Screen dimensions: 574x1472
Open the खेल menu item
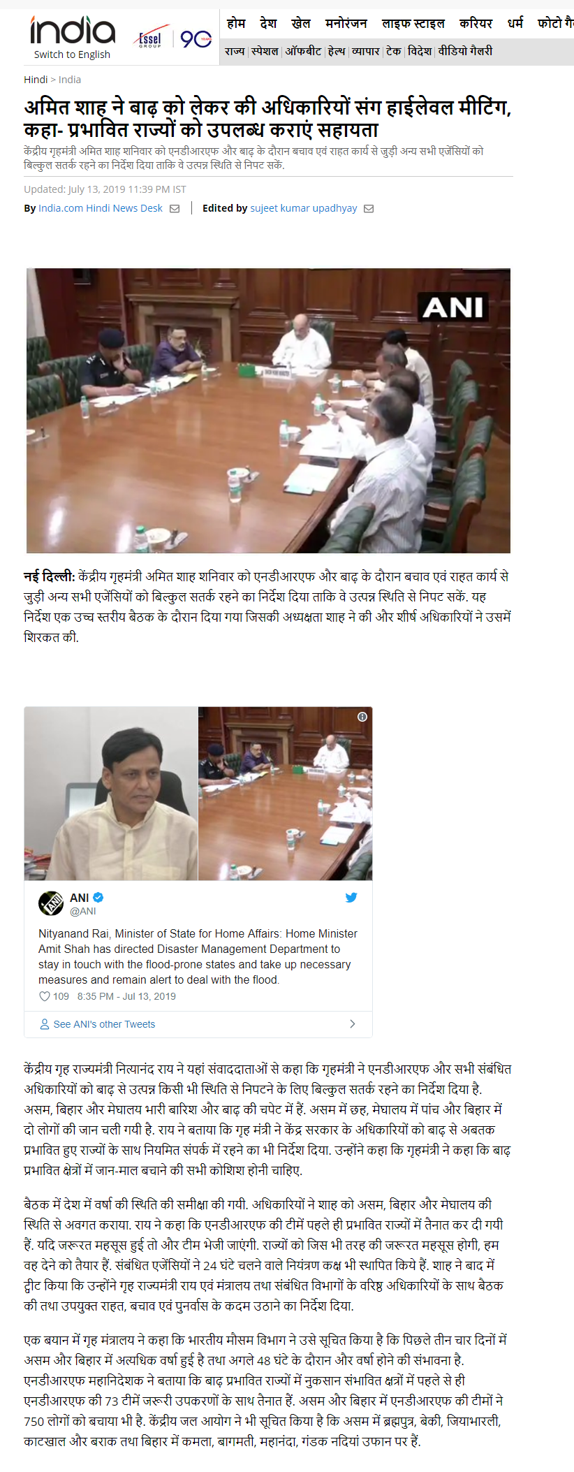301,23
